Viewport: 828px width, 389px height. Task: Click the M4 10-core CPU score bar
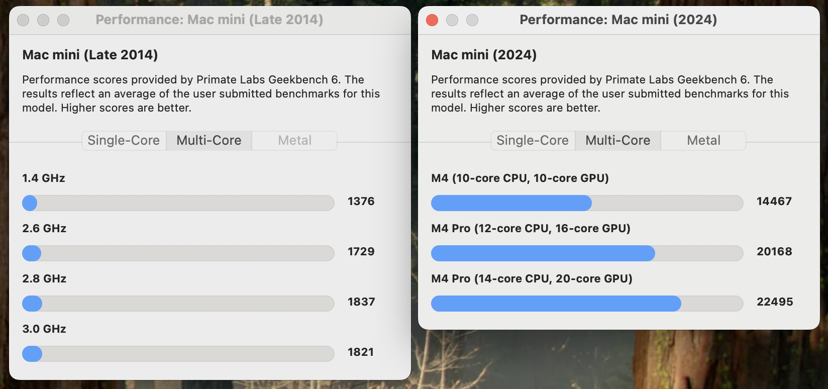(x=587, y=203)
